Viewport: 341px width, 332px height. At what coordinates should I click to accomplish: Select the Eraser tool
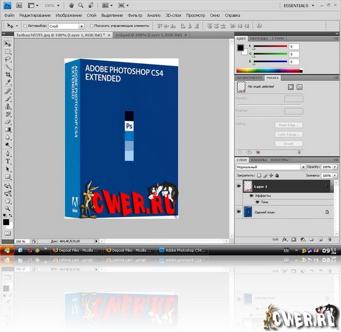pos(7,122)
